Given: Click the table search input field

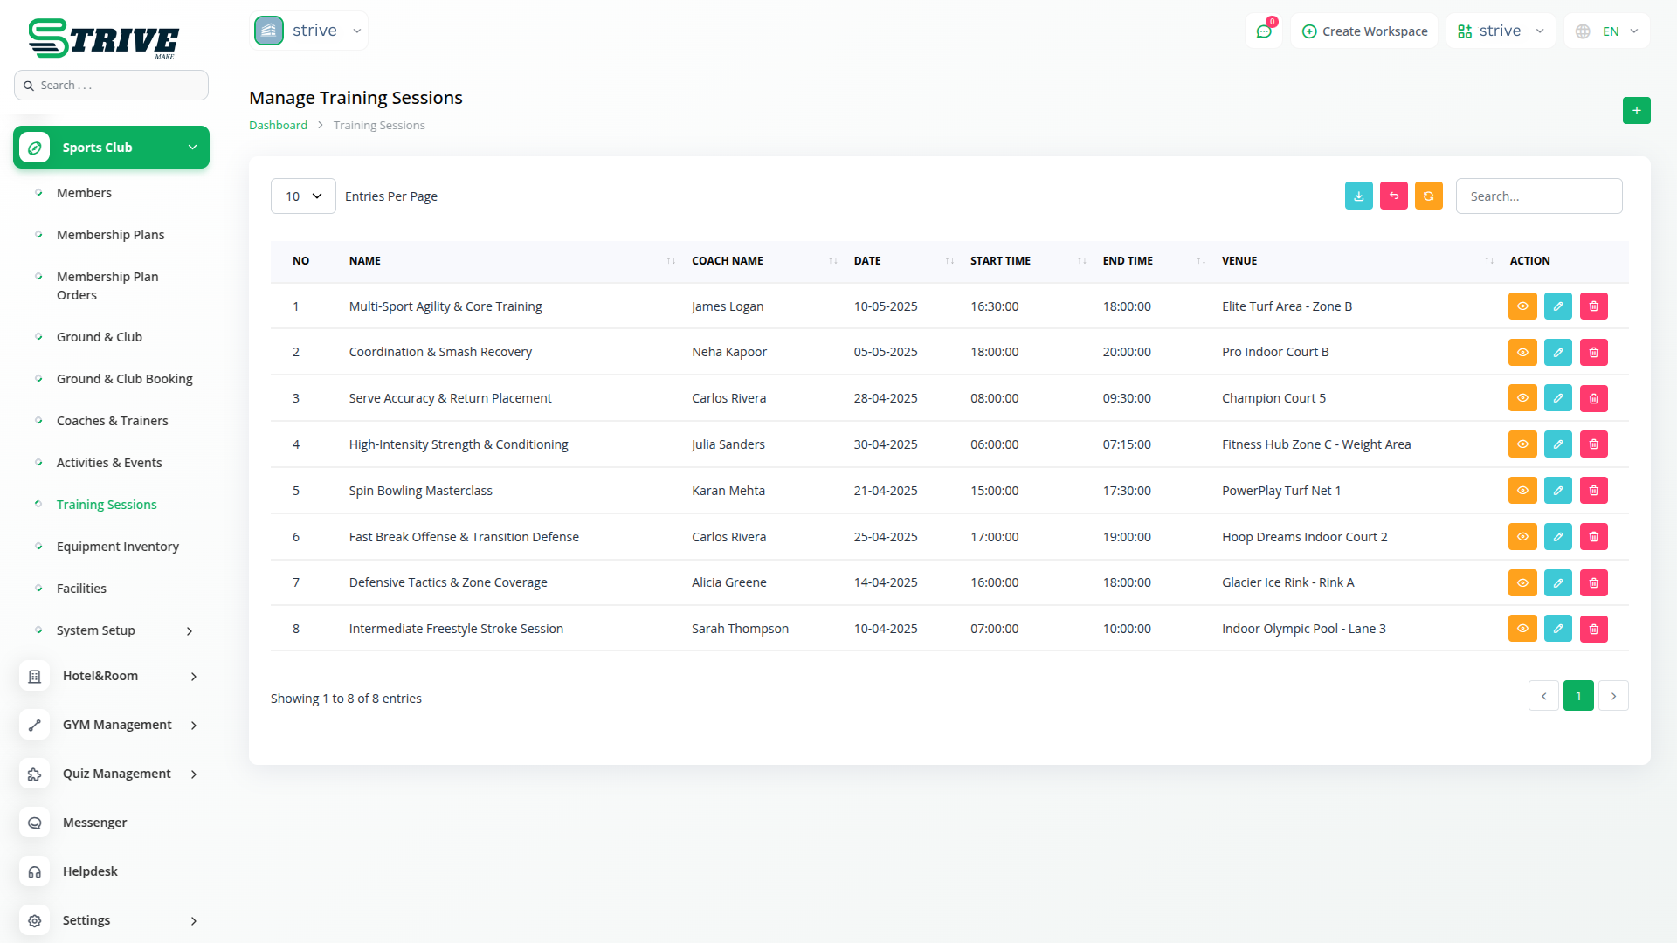Looking at the screenshot, I should pyautogui.click(x=1538, y=196).
